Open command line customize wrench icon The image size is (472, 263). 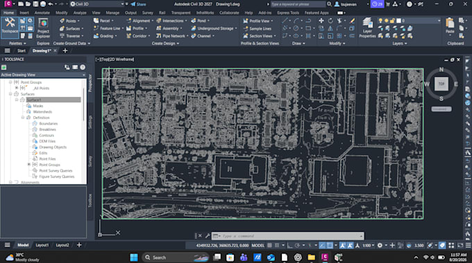(x=208, y=236)
